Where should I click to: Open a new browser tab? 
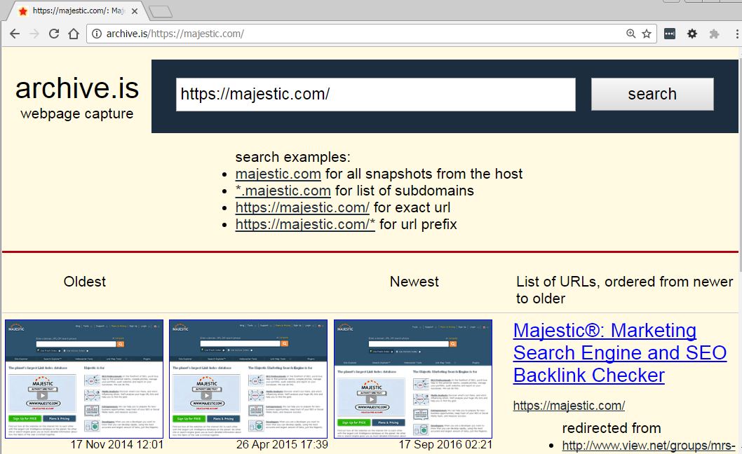tap(161, 11)
